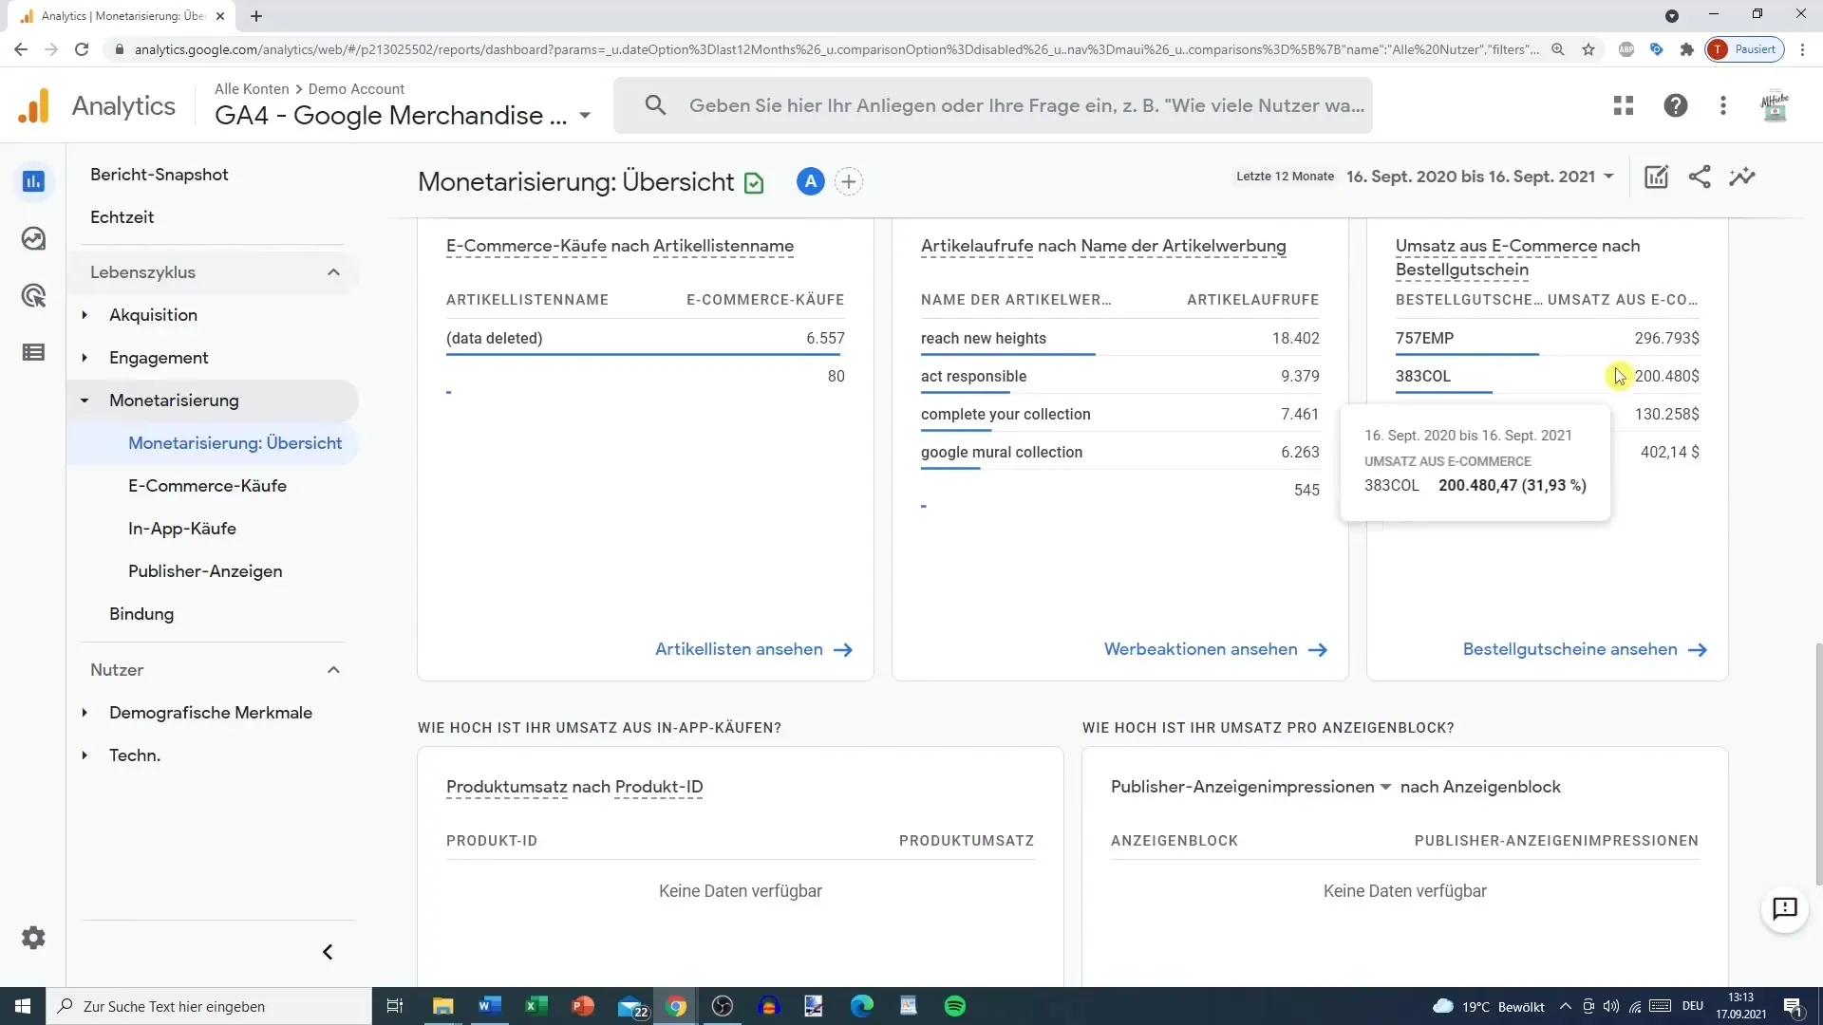Open the Bindung report

[141, 614]
